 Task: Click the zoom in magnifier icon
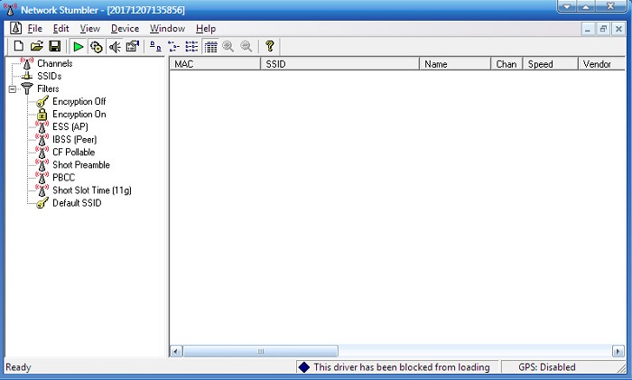pos(228,47)
